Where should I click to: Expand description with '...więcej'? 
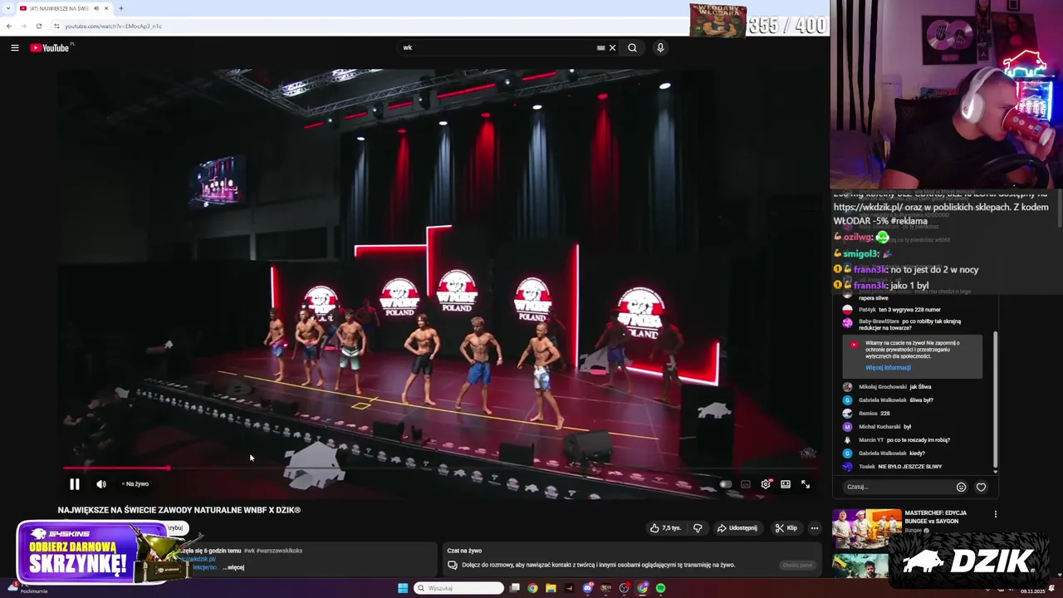click(233, 568)
